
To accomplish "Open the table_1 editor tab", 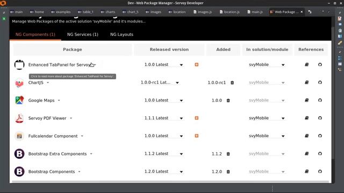I will [x=85, y=12].
